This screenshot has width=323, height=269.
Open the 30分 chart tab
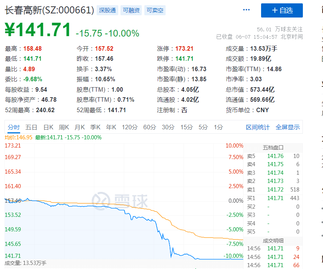coord(168,127)
